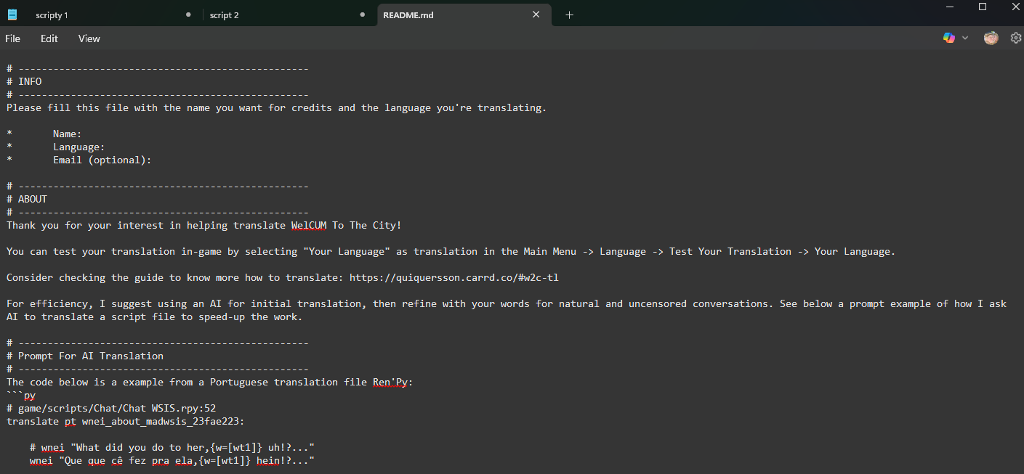Image resolution: width=1024 pixels, height=474 pixels.
Task: Expand the dropdown chevron beside Copilot
Action: pyautogui.click(x=965, y=38)
